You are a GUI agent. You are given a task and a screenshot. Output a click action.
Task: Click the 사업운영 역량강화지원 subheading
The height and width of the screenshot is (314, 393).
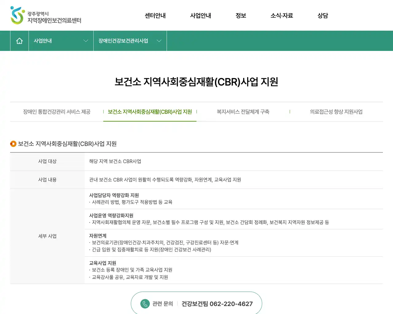point(111,216)
